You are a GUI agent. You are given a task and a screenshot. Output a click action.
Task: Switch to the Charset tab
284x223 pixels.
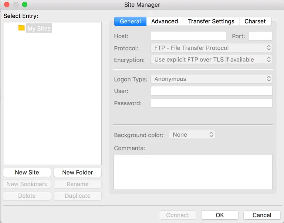point(255,21)
